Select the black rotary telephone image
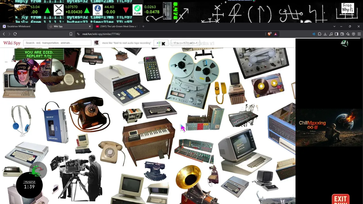363x204 pixels. pyautogui.click(x=89, y=114)
